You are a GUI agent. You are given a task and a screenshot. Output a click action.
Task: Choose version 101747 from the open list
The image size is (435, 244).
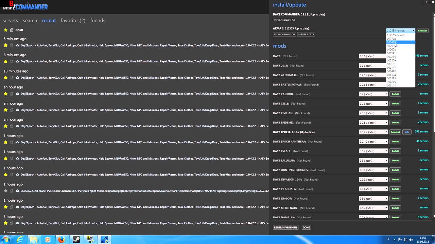pos(401,67)
